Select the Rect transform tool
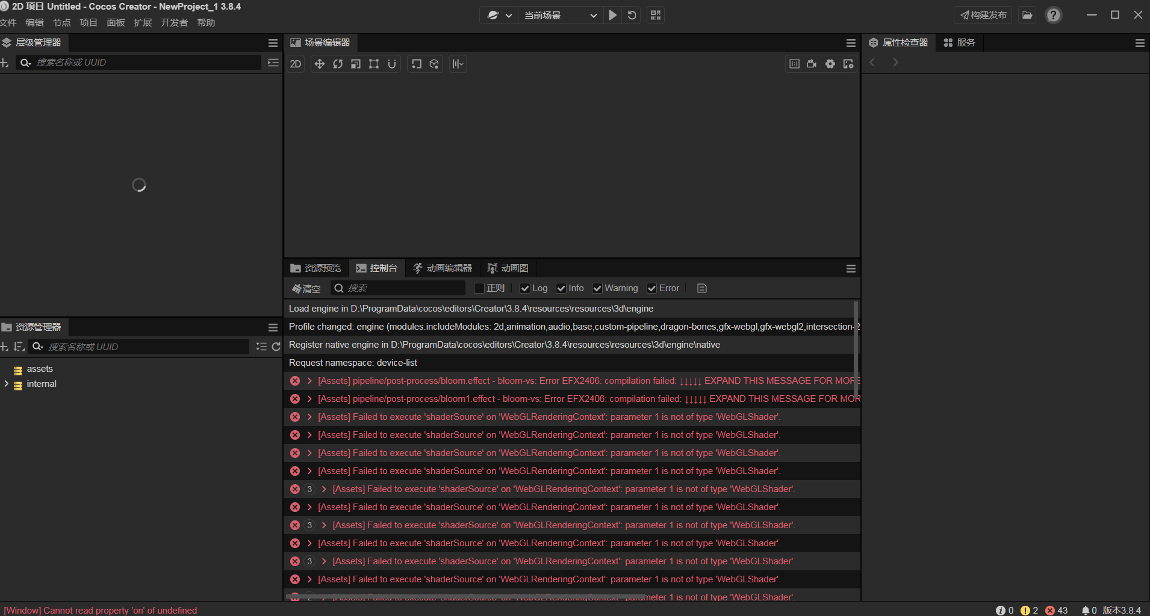The height and width of the screenshot is (616, 1150). (x=374, y=64)
